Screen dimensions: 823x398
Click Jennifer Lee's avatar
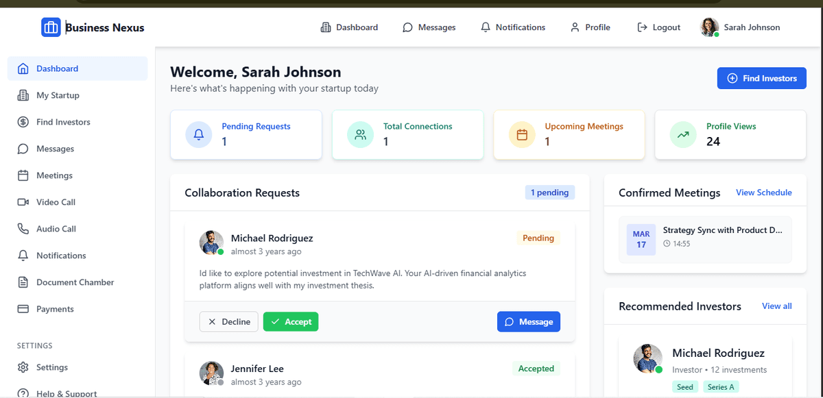pos(211,373)
